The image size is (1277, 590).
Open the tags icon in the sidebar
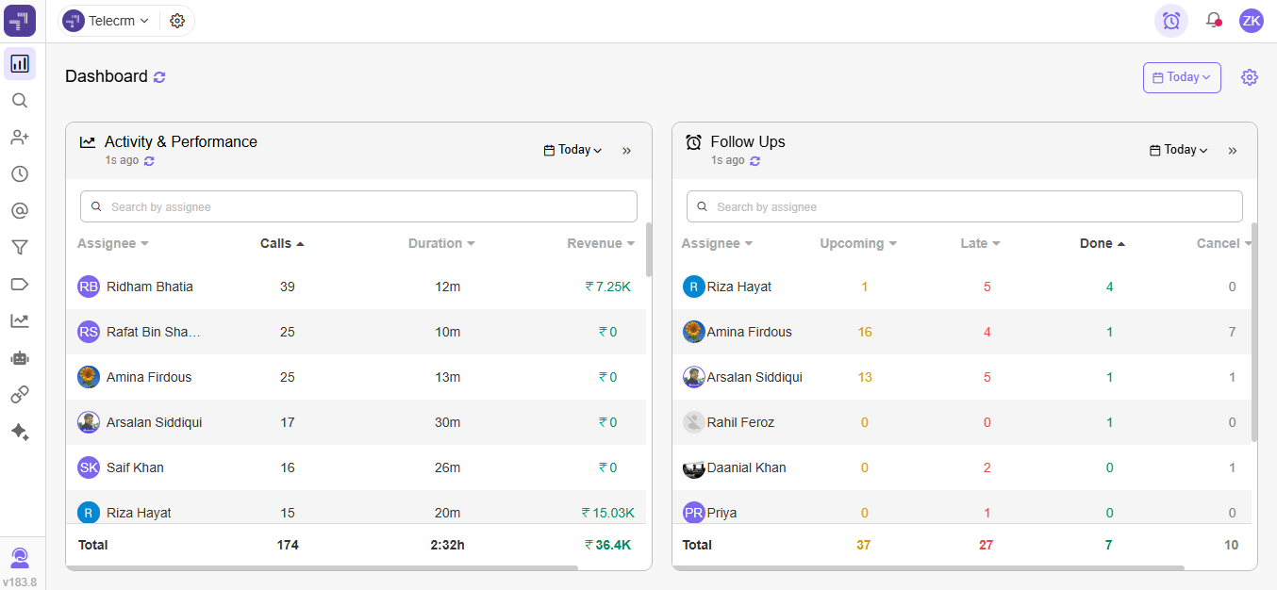pos(19,283)
